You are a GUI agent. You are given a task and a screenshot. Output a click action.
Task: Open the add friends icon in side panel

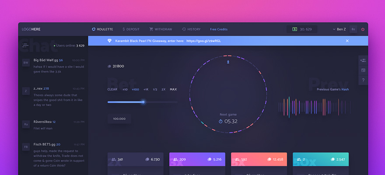[x=363, y=60]
